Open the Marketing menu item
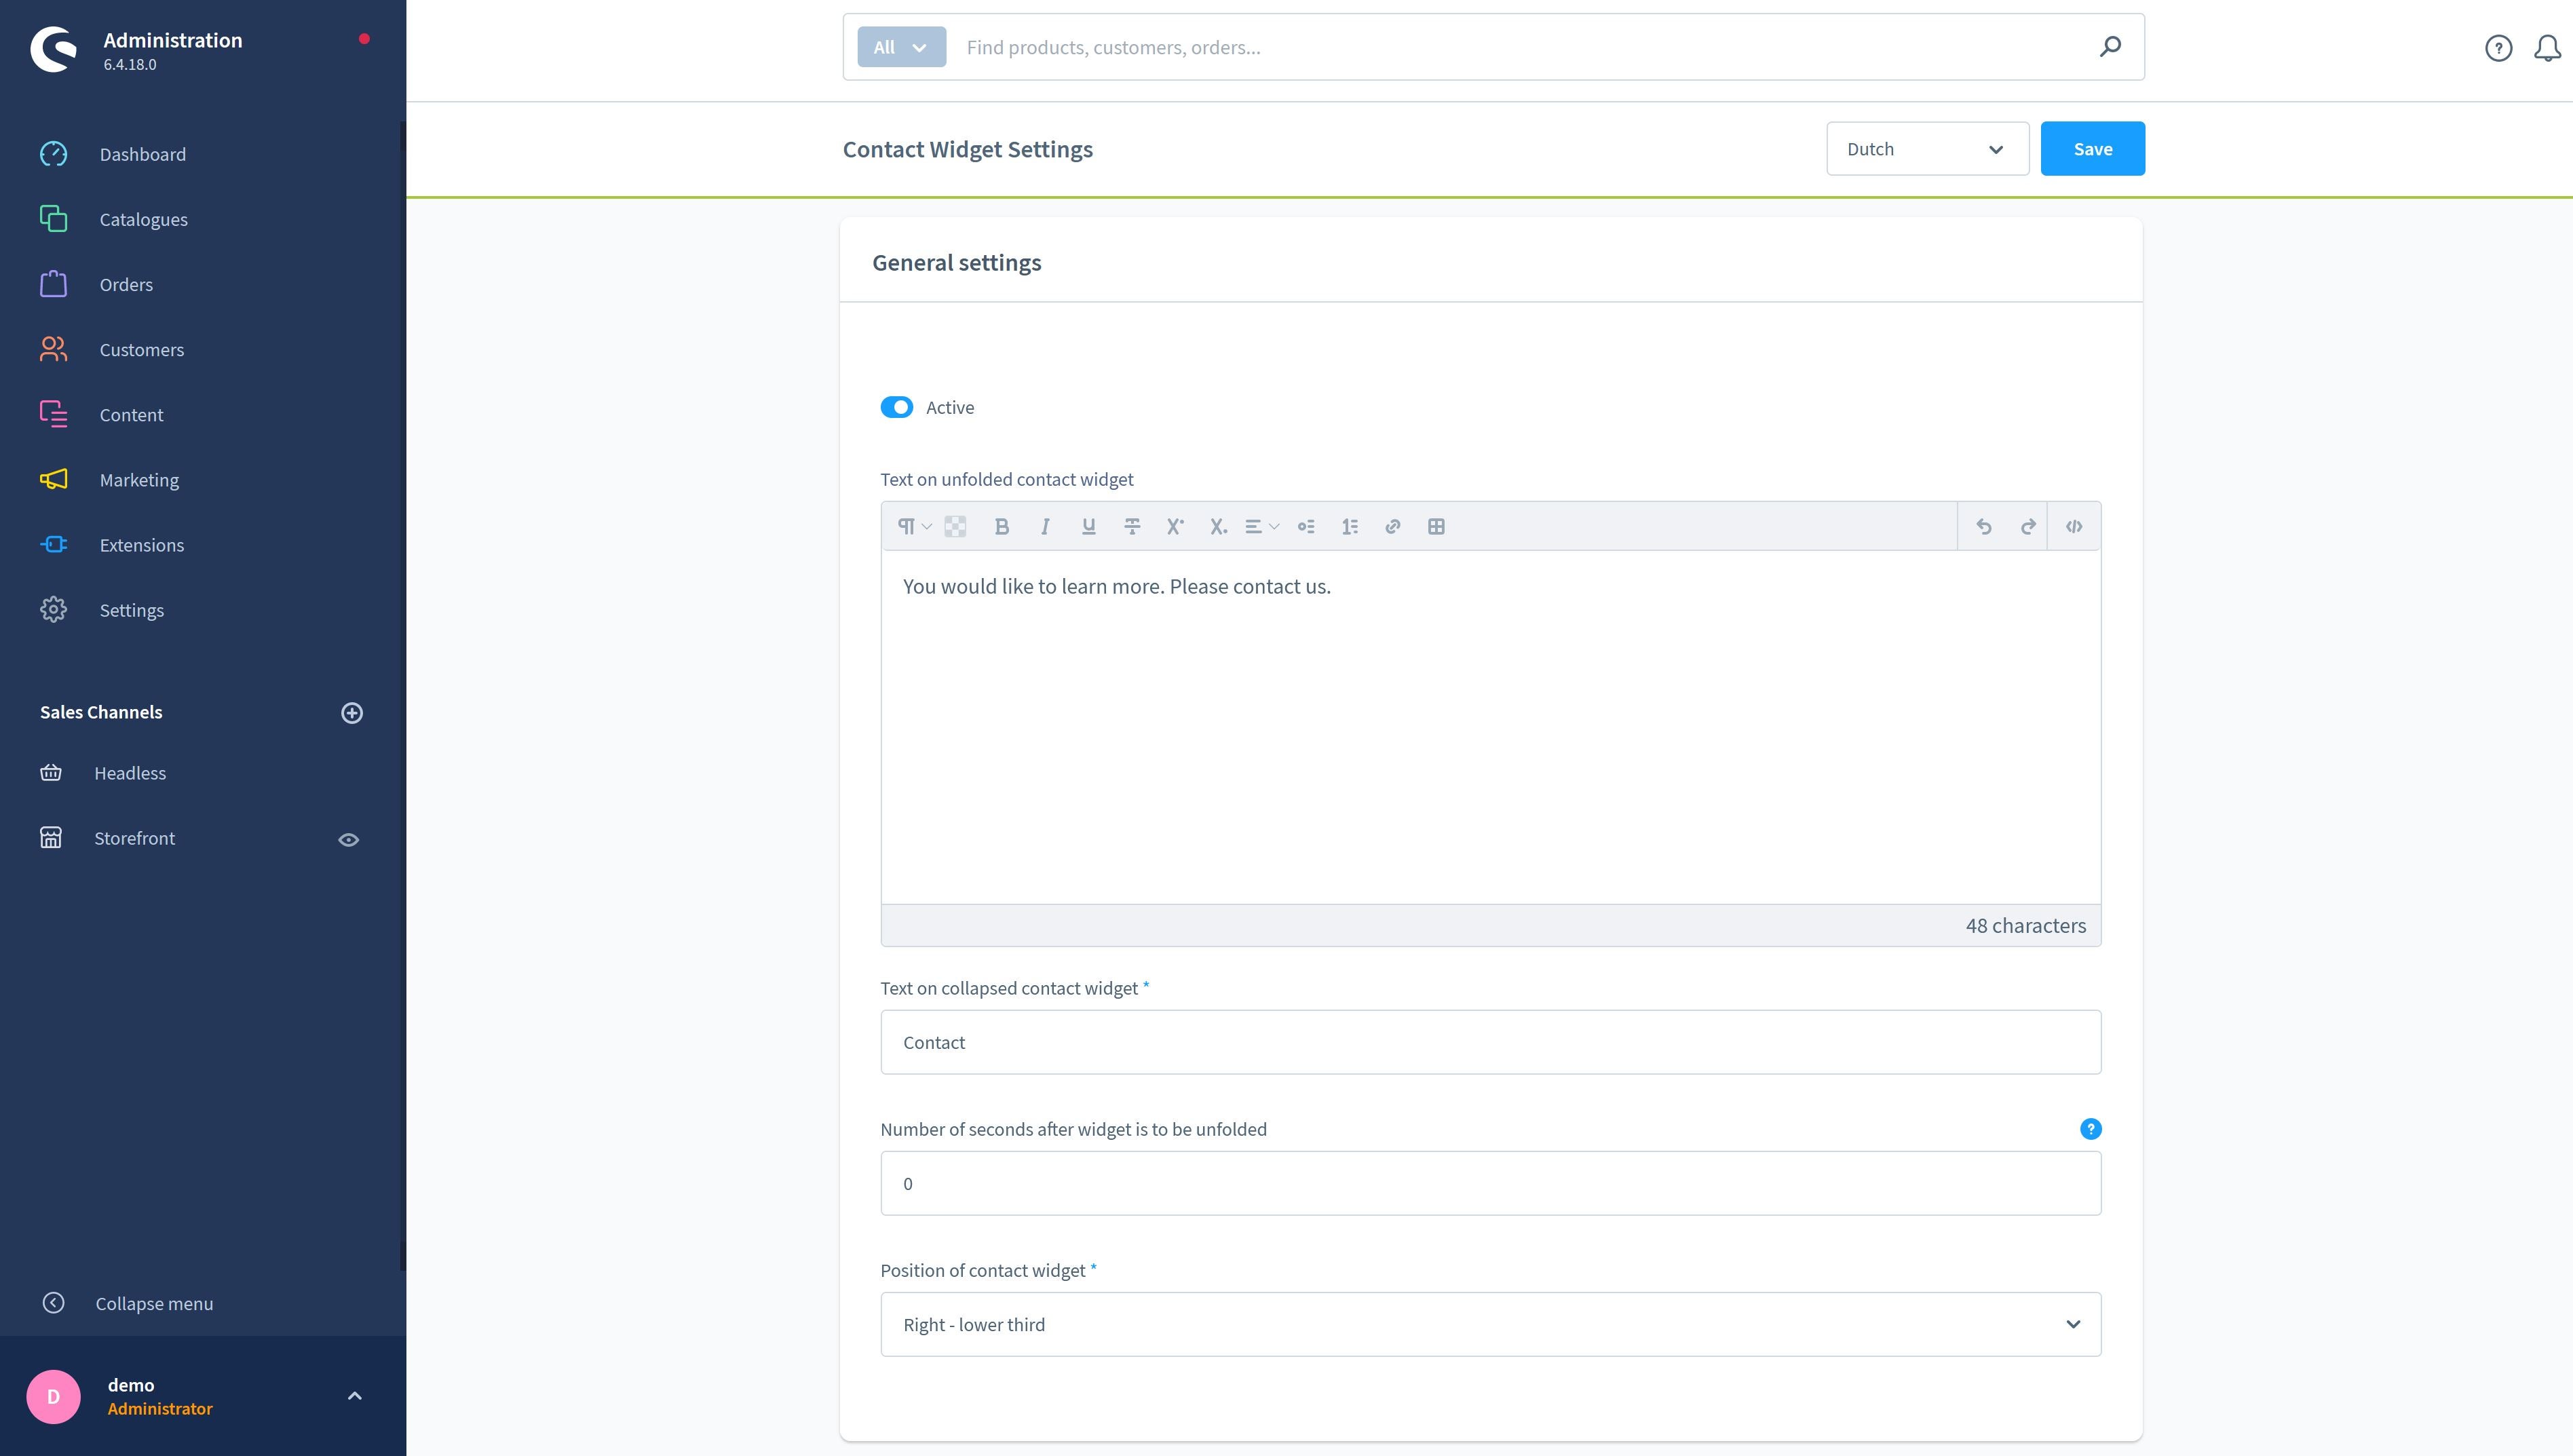This screenshot has width=2573, height=1456. (138, 480)
